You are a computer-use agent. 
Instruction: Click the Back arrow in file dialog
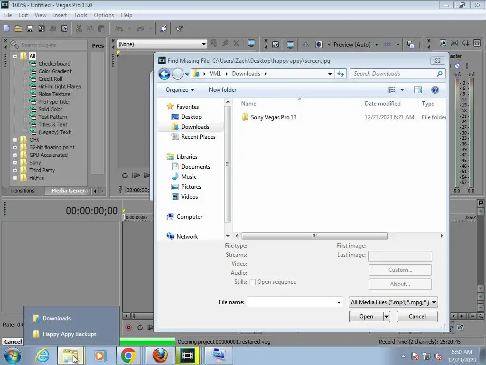[x=164, y=74]
